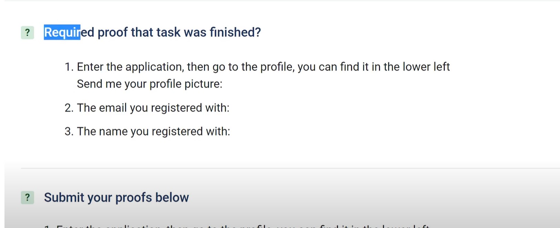
Task: Click question mark icon beside Submit your proofs
Action: coord(28,197)
